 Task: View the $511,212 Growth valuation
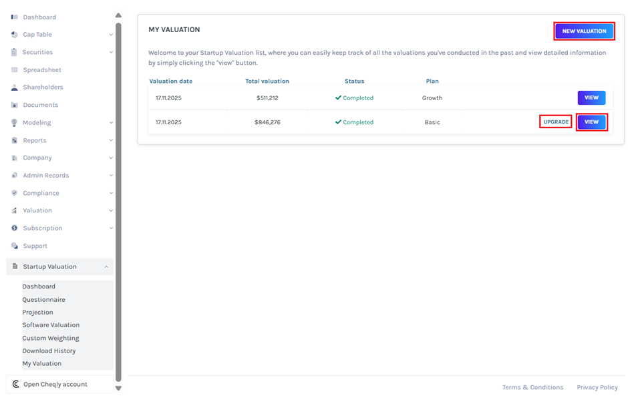coord(591,97)
